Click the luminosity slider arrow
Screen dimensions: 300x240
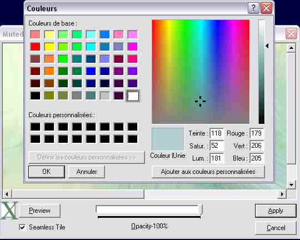point(267,46)
